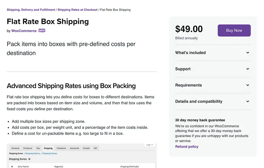Go to Shipping, Delivery and Fulfillment breadcrumb

click(x=31, y=10)
